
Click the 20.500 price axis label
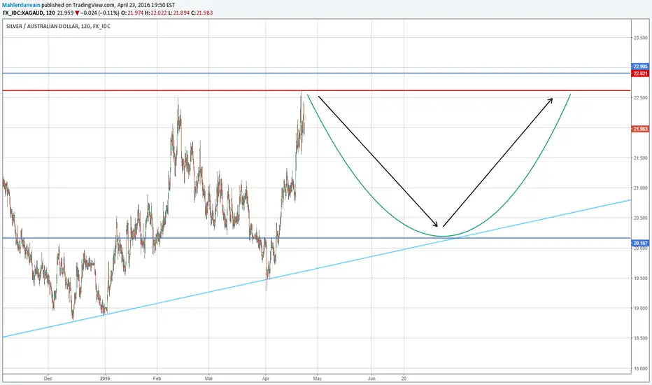pos(640,218)
